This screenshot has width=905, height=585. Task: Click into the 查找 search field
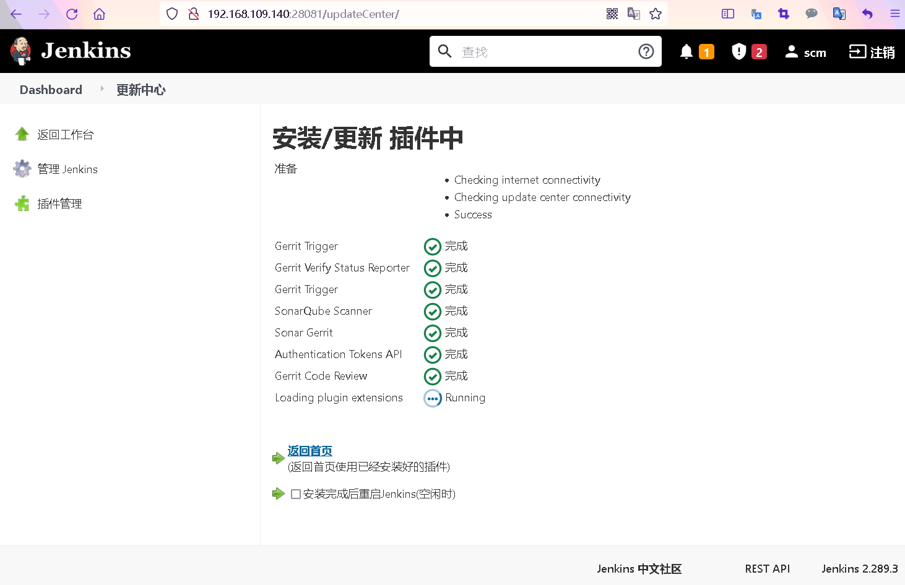coord(545,52)
